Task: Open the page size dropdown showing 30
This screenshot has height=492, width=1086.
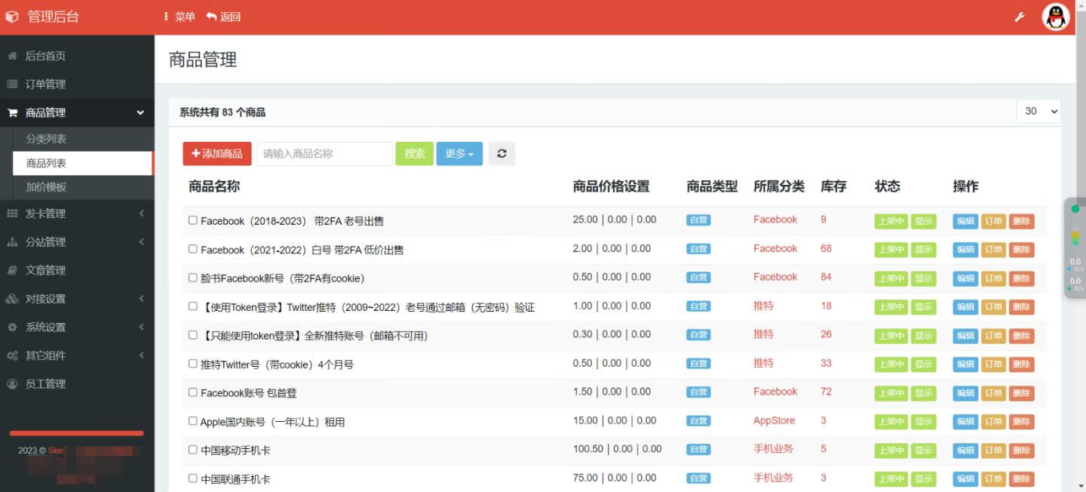Action: (x=1038, y=111)
